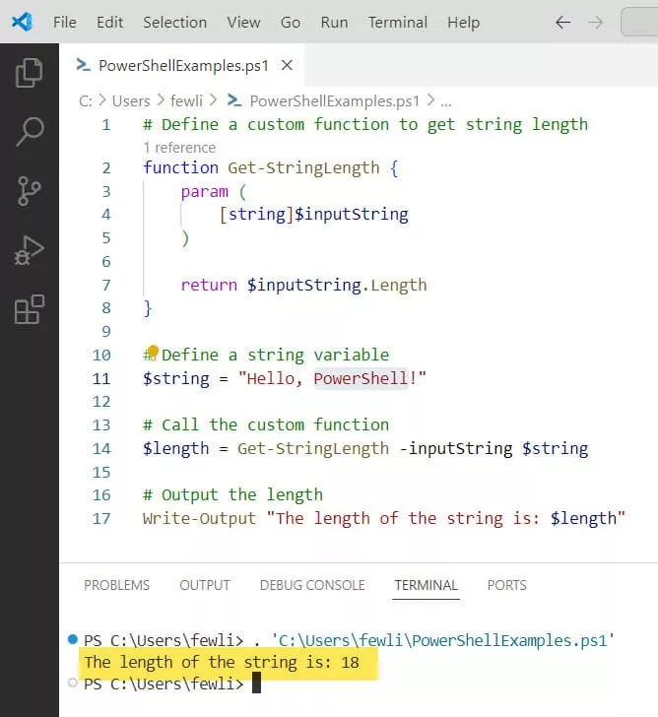
Task: Open the Search view icon
Action: pos(30,131)
